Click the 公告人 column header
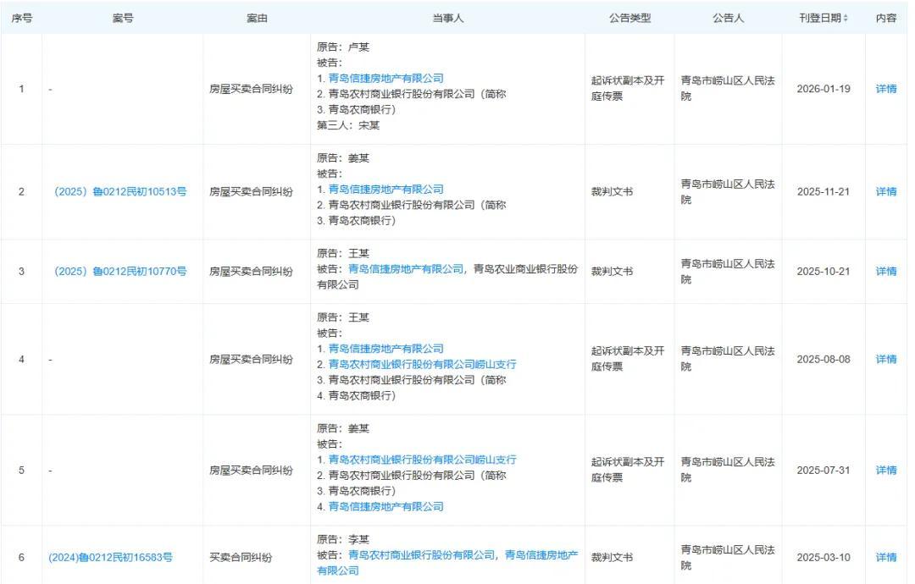This screenshot has width=915, height=584. [729, 18]
